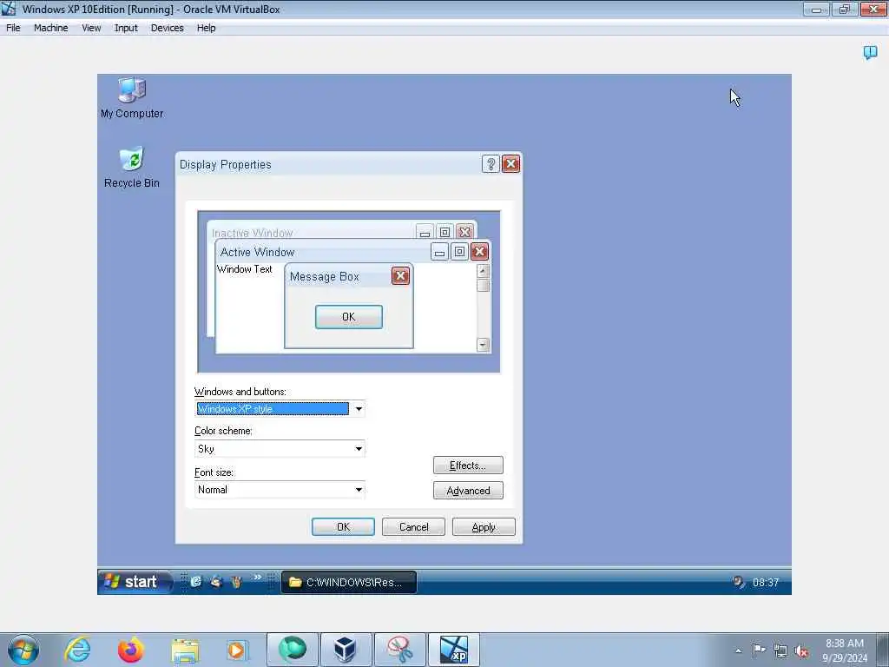Screen dimensions: 889x667
Task: Launch Firefox from host taskbar
Action: 130,650
